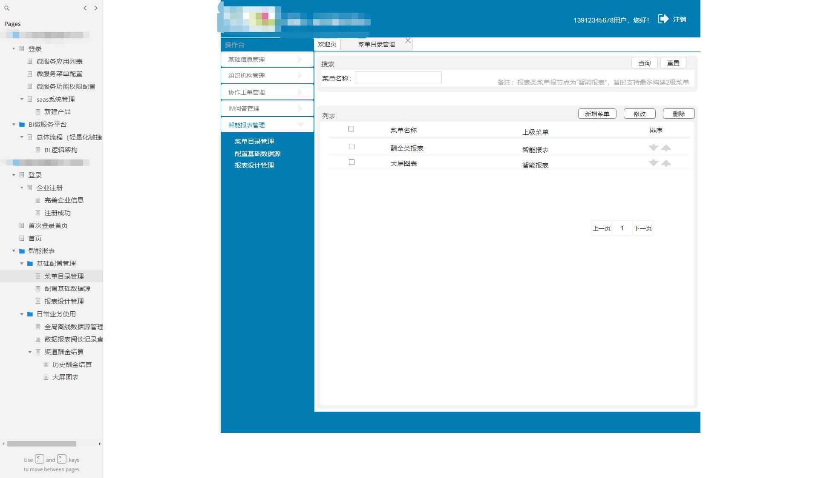Open 新建产品 page in tree
This screenshot has height=478, width=818.
pos(58,112)
